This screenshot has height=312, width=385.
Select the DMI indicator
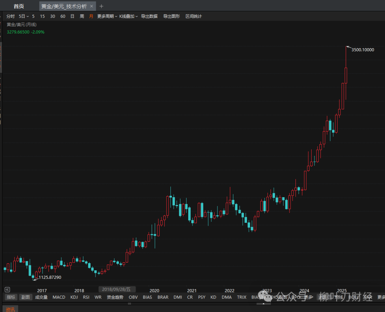point(178,297)
